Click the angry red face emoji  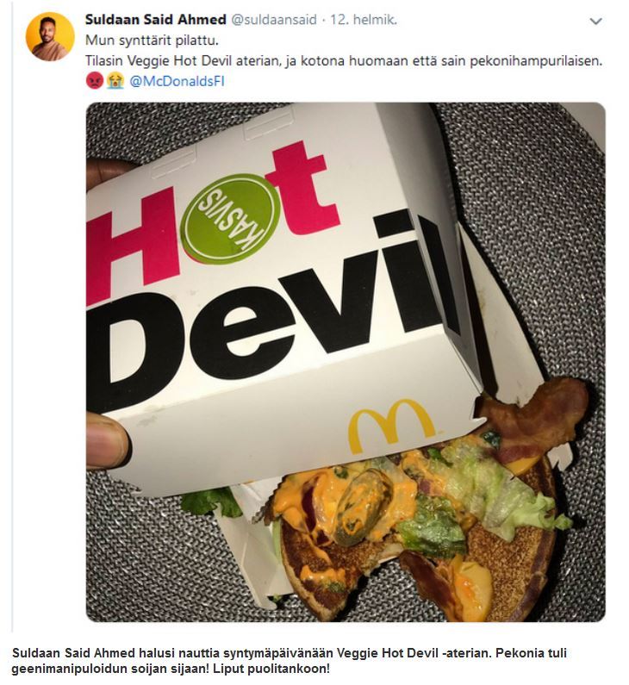click(x=94, y=81)
